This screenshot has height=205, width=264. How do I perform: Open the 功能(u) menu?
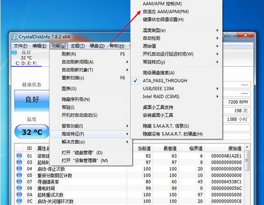tap(59, 46)
